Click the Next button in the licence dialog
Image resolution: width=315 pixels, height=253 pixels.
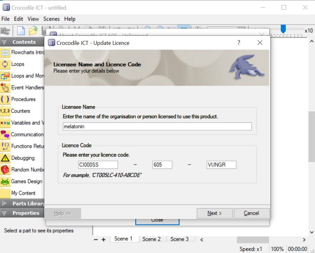tap(214, 213)
